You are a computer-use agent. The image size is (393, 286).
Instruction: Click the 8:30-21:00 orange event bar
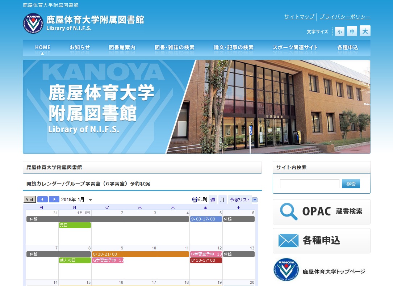pos(141,254)
